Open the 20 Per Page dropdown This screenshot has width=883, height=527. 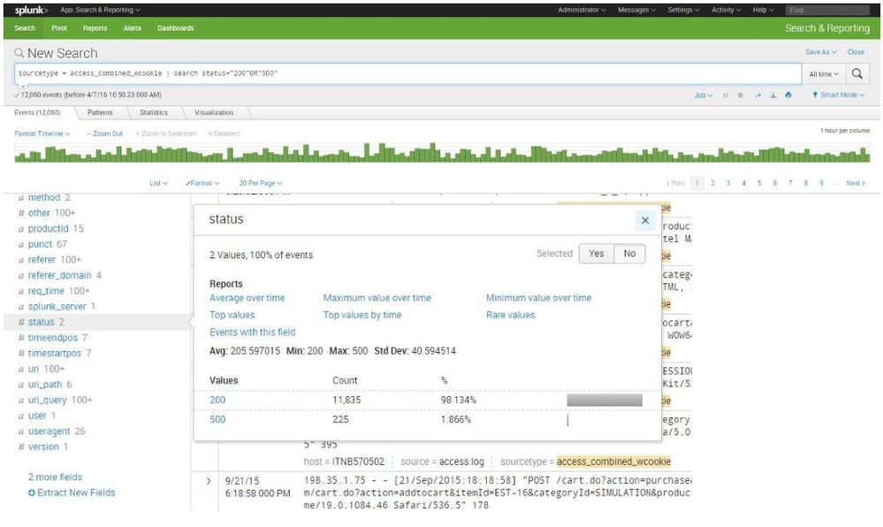coord(260,183)
